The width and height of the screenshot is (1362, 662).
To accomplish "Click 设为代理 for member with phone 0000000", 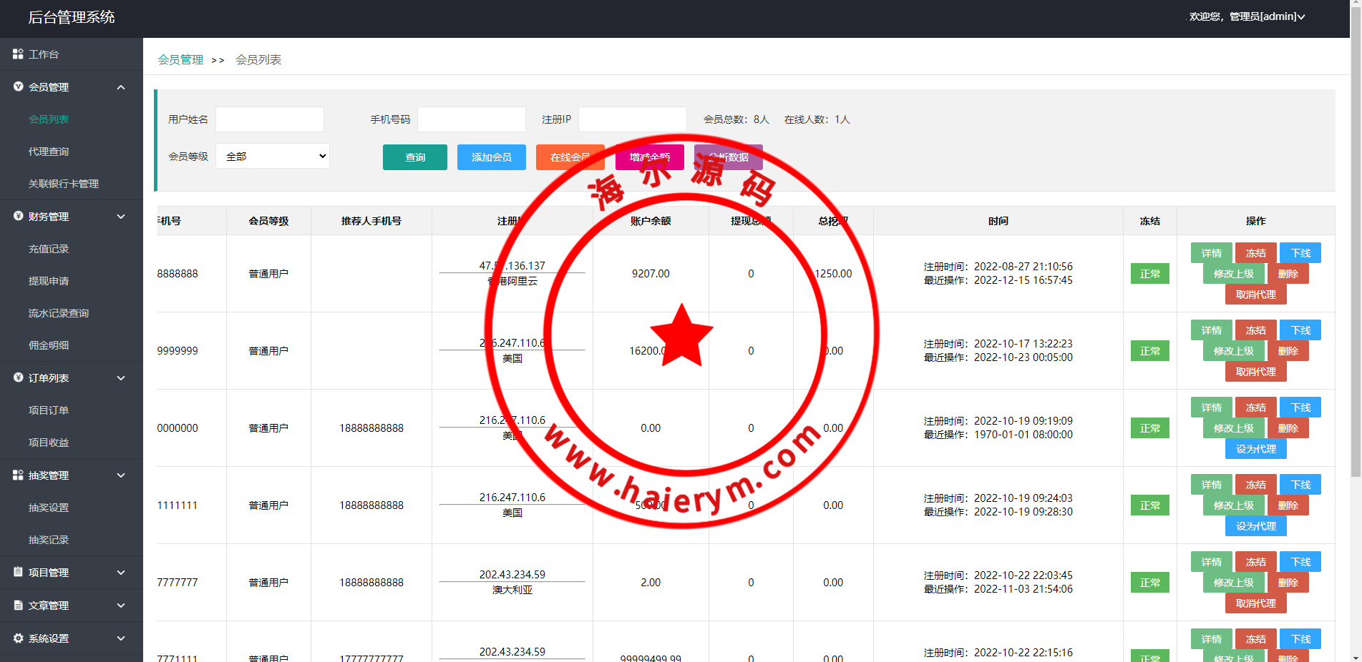I will pyautogui.click(x=1255, y=449).
